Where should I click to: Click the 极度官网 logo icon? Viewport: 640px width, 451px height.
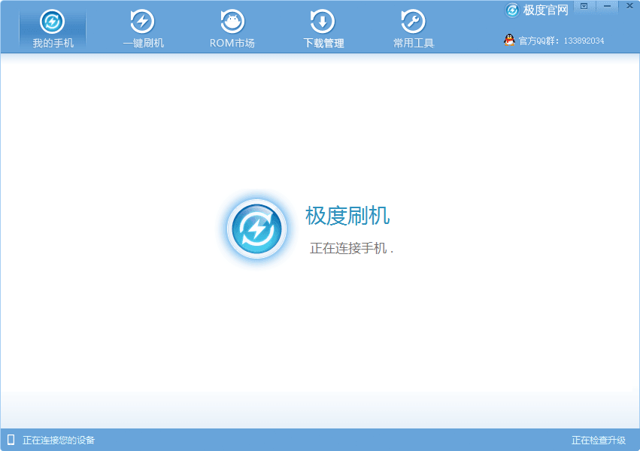pos(512,11)
